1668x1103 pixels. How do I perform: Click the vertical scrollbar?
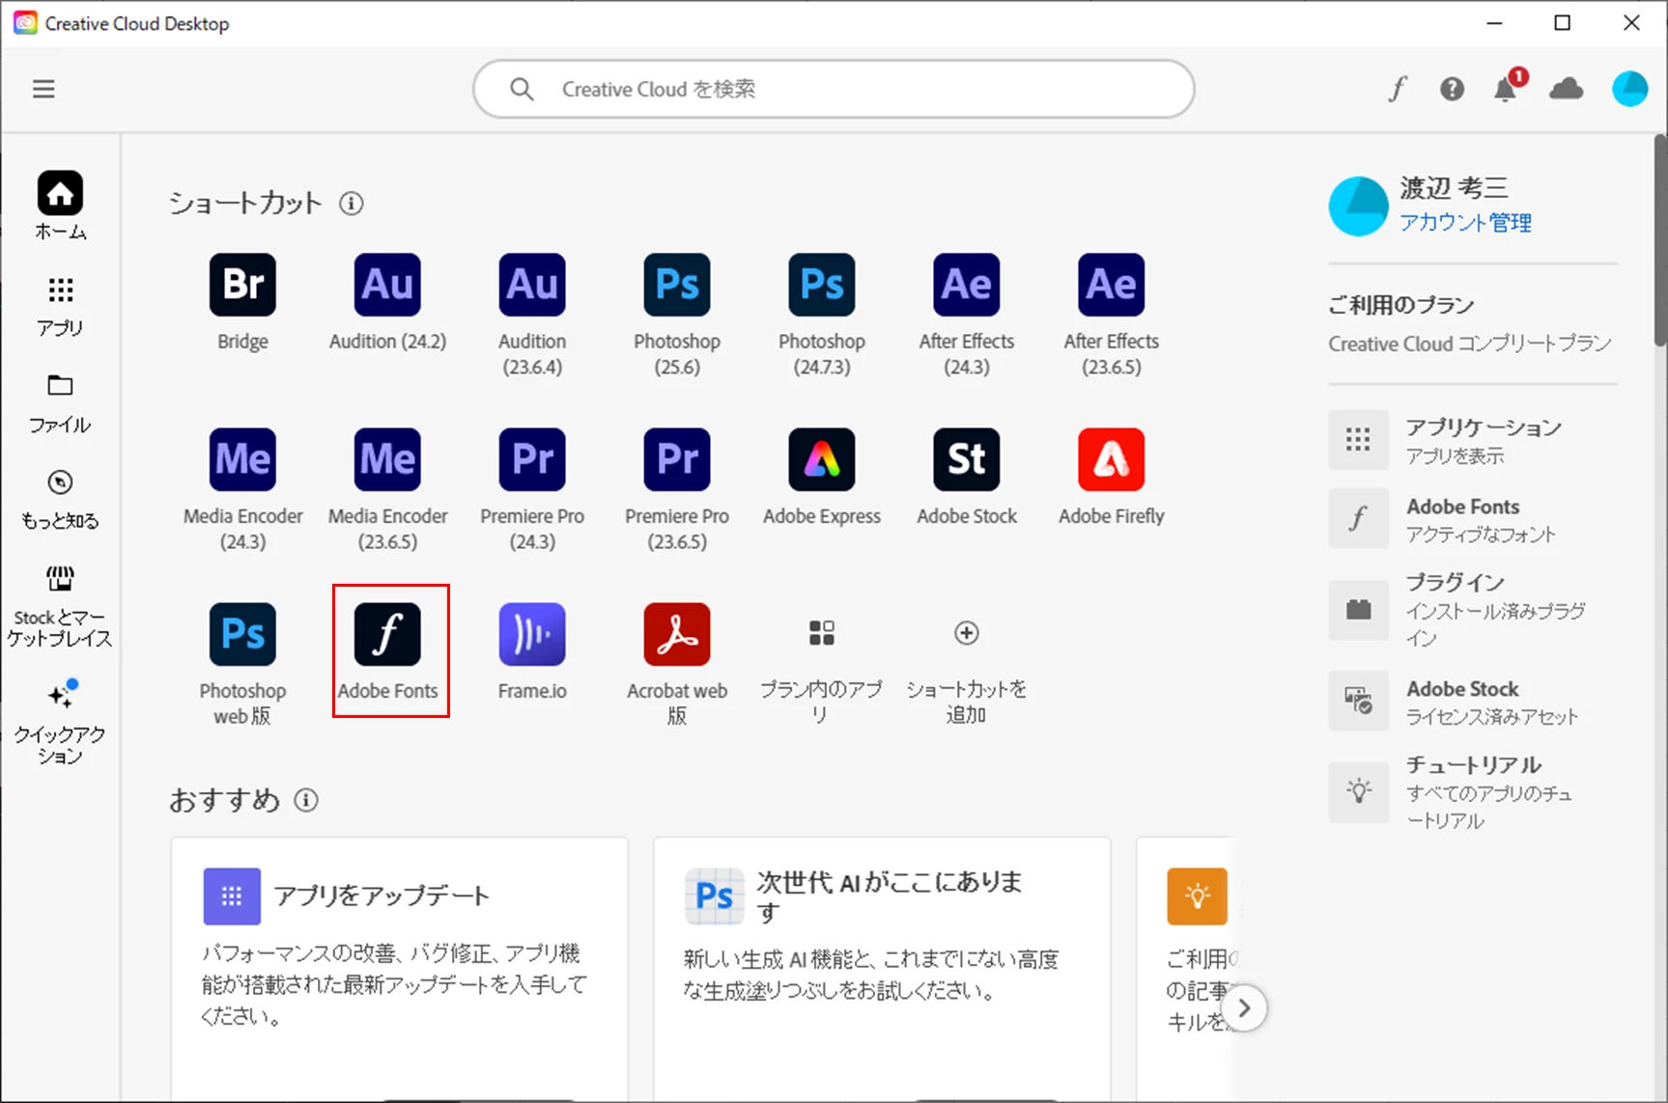pyautogui.click(x=1660, y=241)
